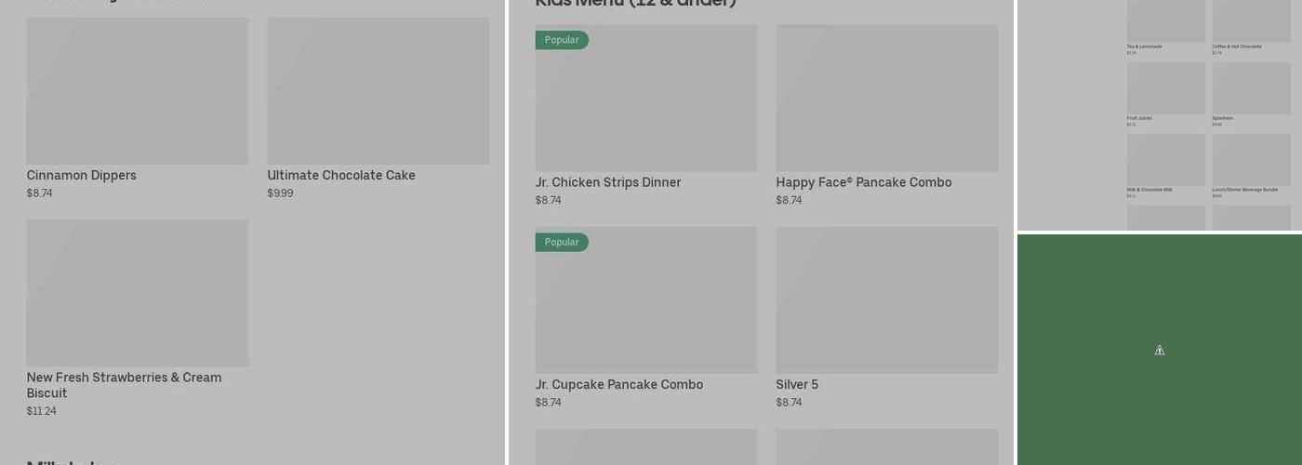
Task: Select the Ultimate Chocolate Cake photo
Action: click(x=378, y=91)
